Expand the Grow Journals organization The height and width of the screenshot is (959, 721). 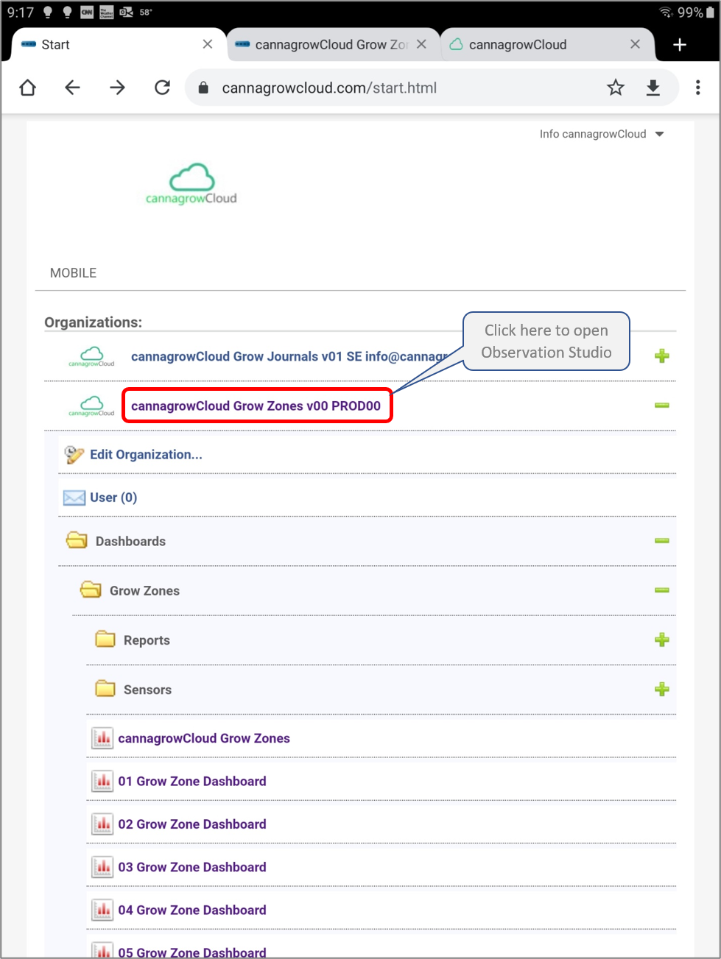(x=661, y=357)
